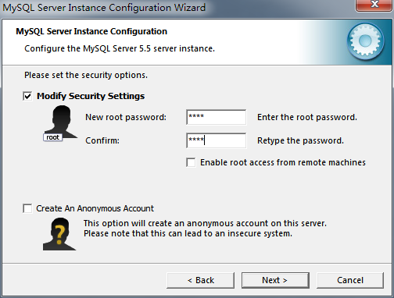The image size is (394, 298).
Task: Check Create An Anonymous Account box
Action: [27, 208]
